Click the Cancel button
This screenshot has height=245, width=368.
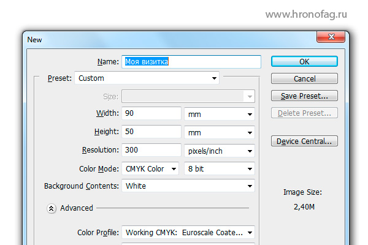point(304,78)
